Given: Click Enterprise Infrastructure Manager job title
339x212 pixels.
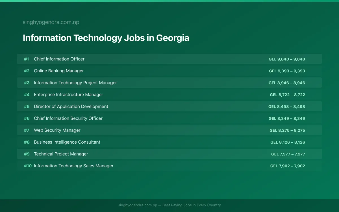Looking at the screenshot, I should (68, 95).
